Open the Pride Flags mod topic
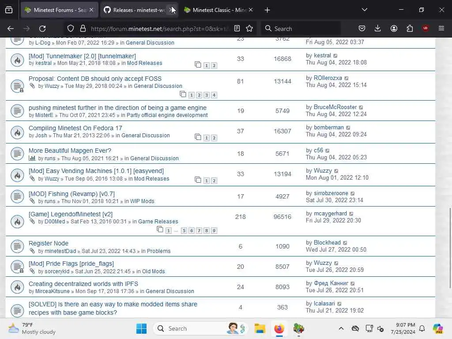Screen dimensions: 452x339 tap(71, 264)
